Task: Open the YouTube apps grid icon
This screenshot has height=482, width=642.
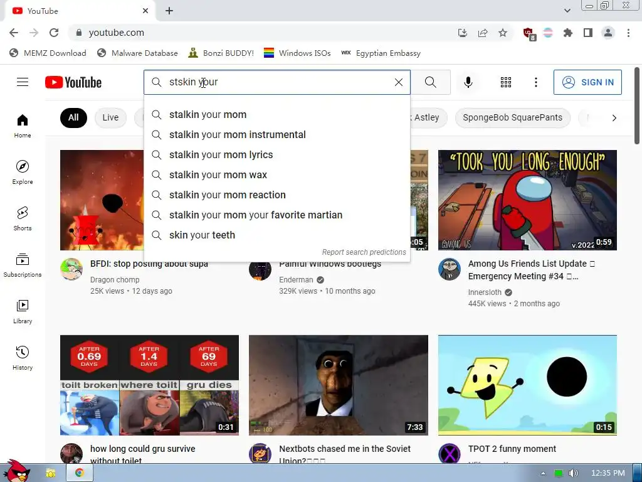Action: [x=506, y=82]
